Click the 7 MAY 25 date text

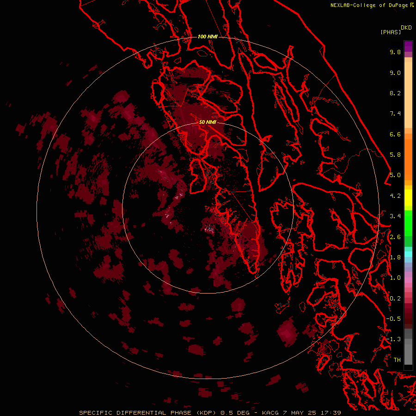(299, 413)
